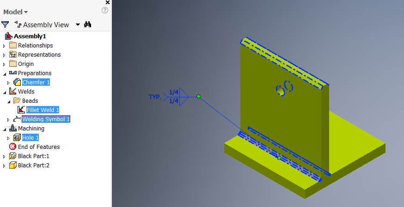Click the chamfered top edge of the plate

(x=285, y=64)
